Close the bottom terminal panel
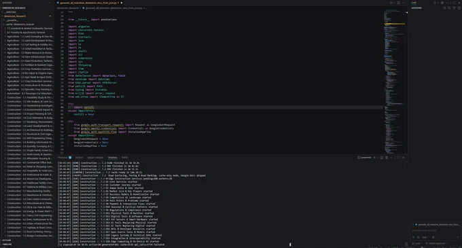 [x=404, y=158]
